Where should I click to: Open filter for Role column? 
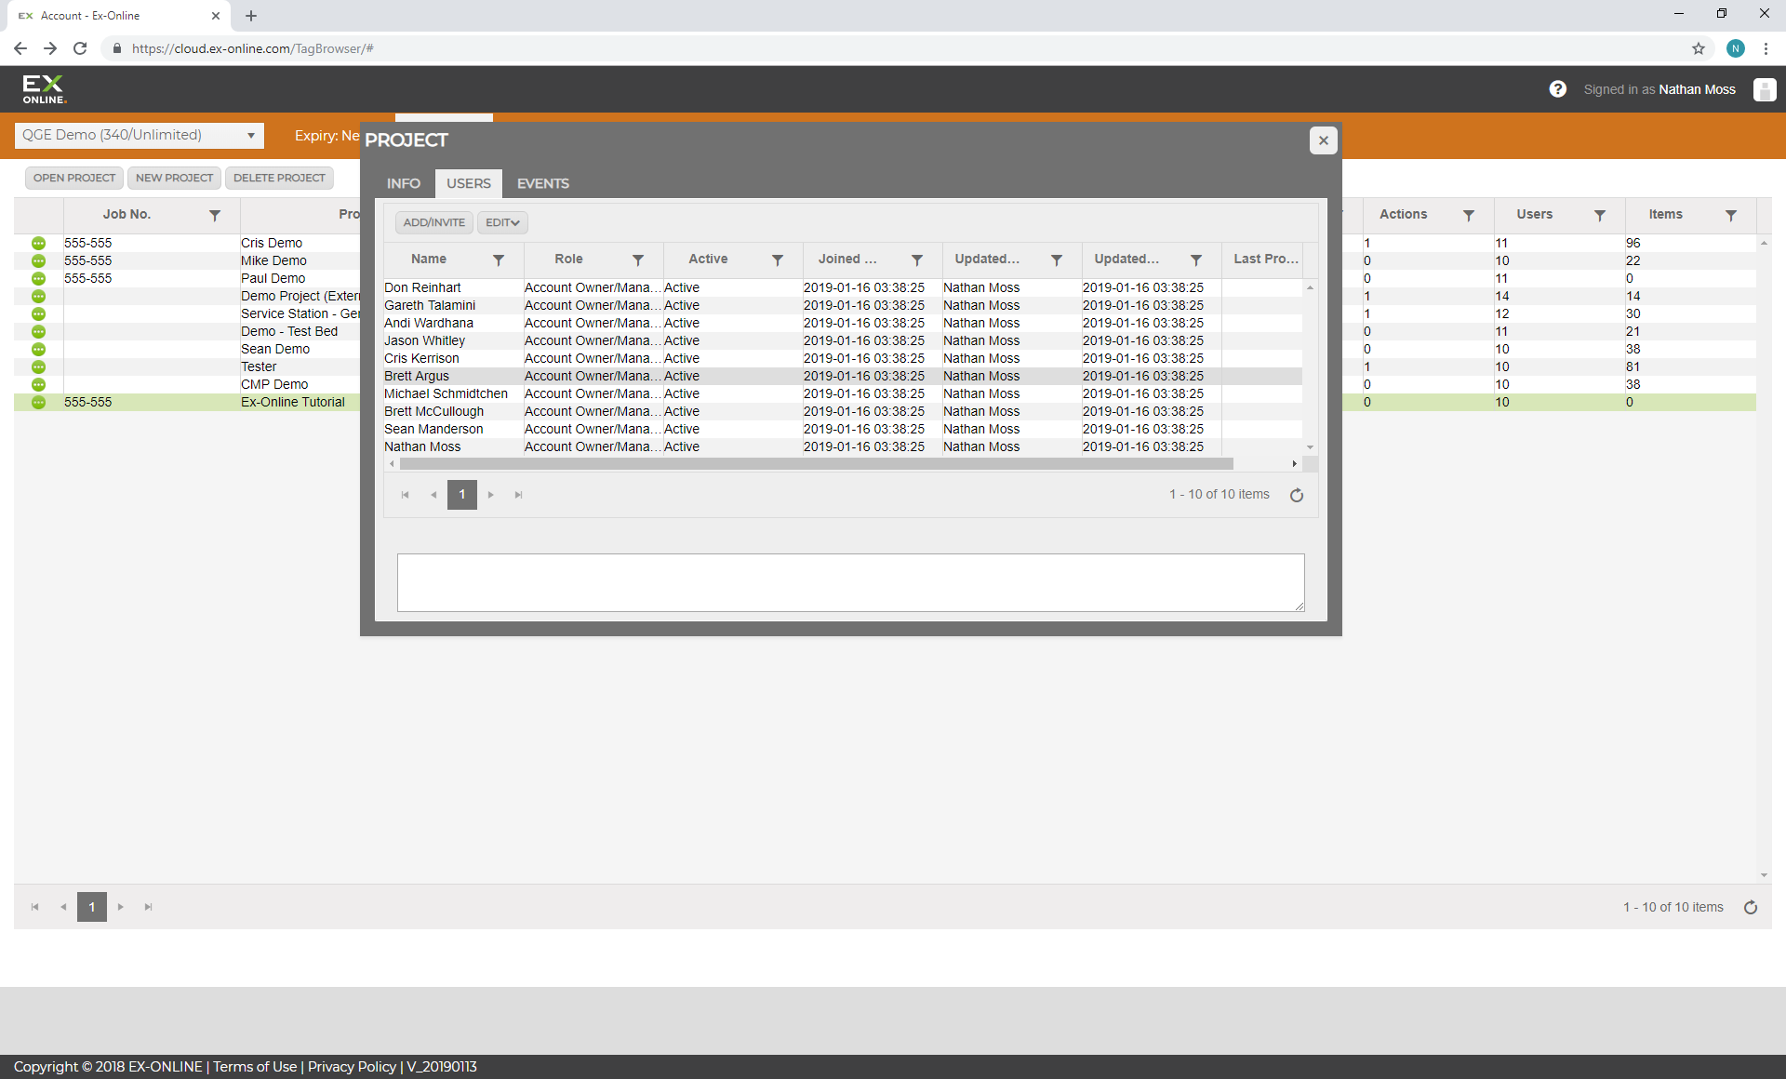(x=638, y=260)
